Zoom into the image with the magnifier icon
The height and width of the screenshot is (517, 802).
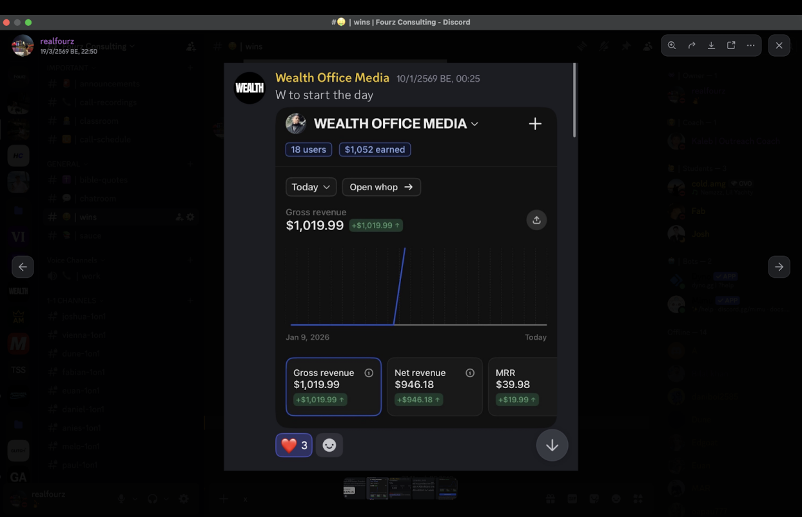(x=672, y=46)
